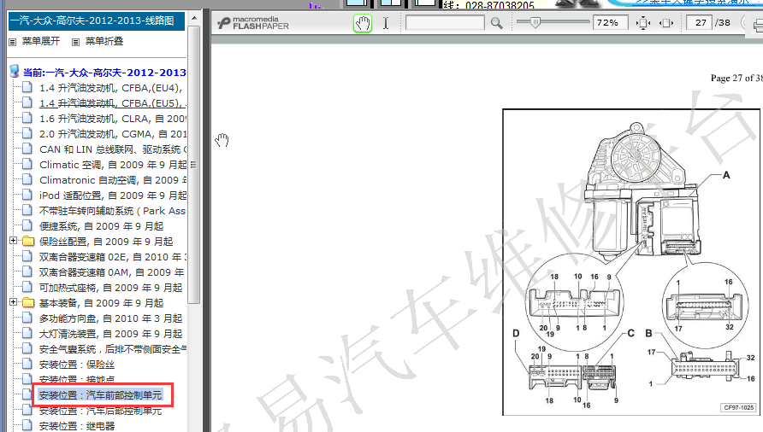Open 不带驻车转向辅助系统 document
763x432 pixels.
tap(112, 211)
